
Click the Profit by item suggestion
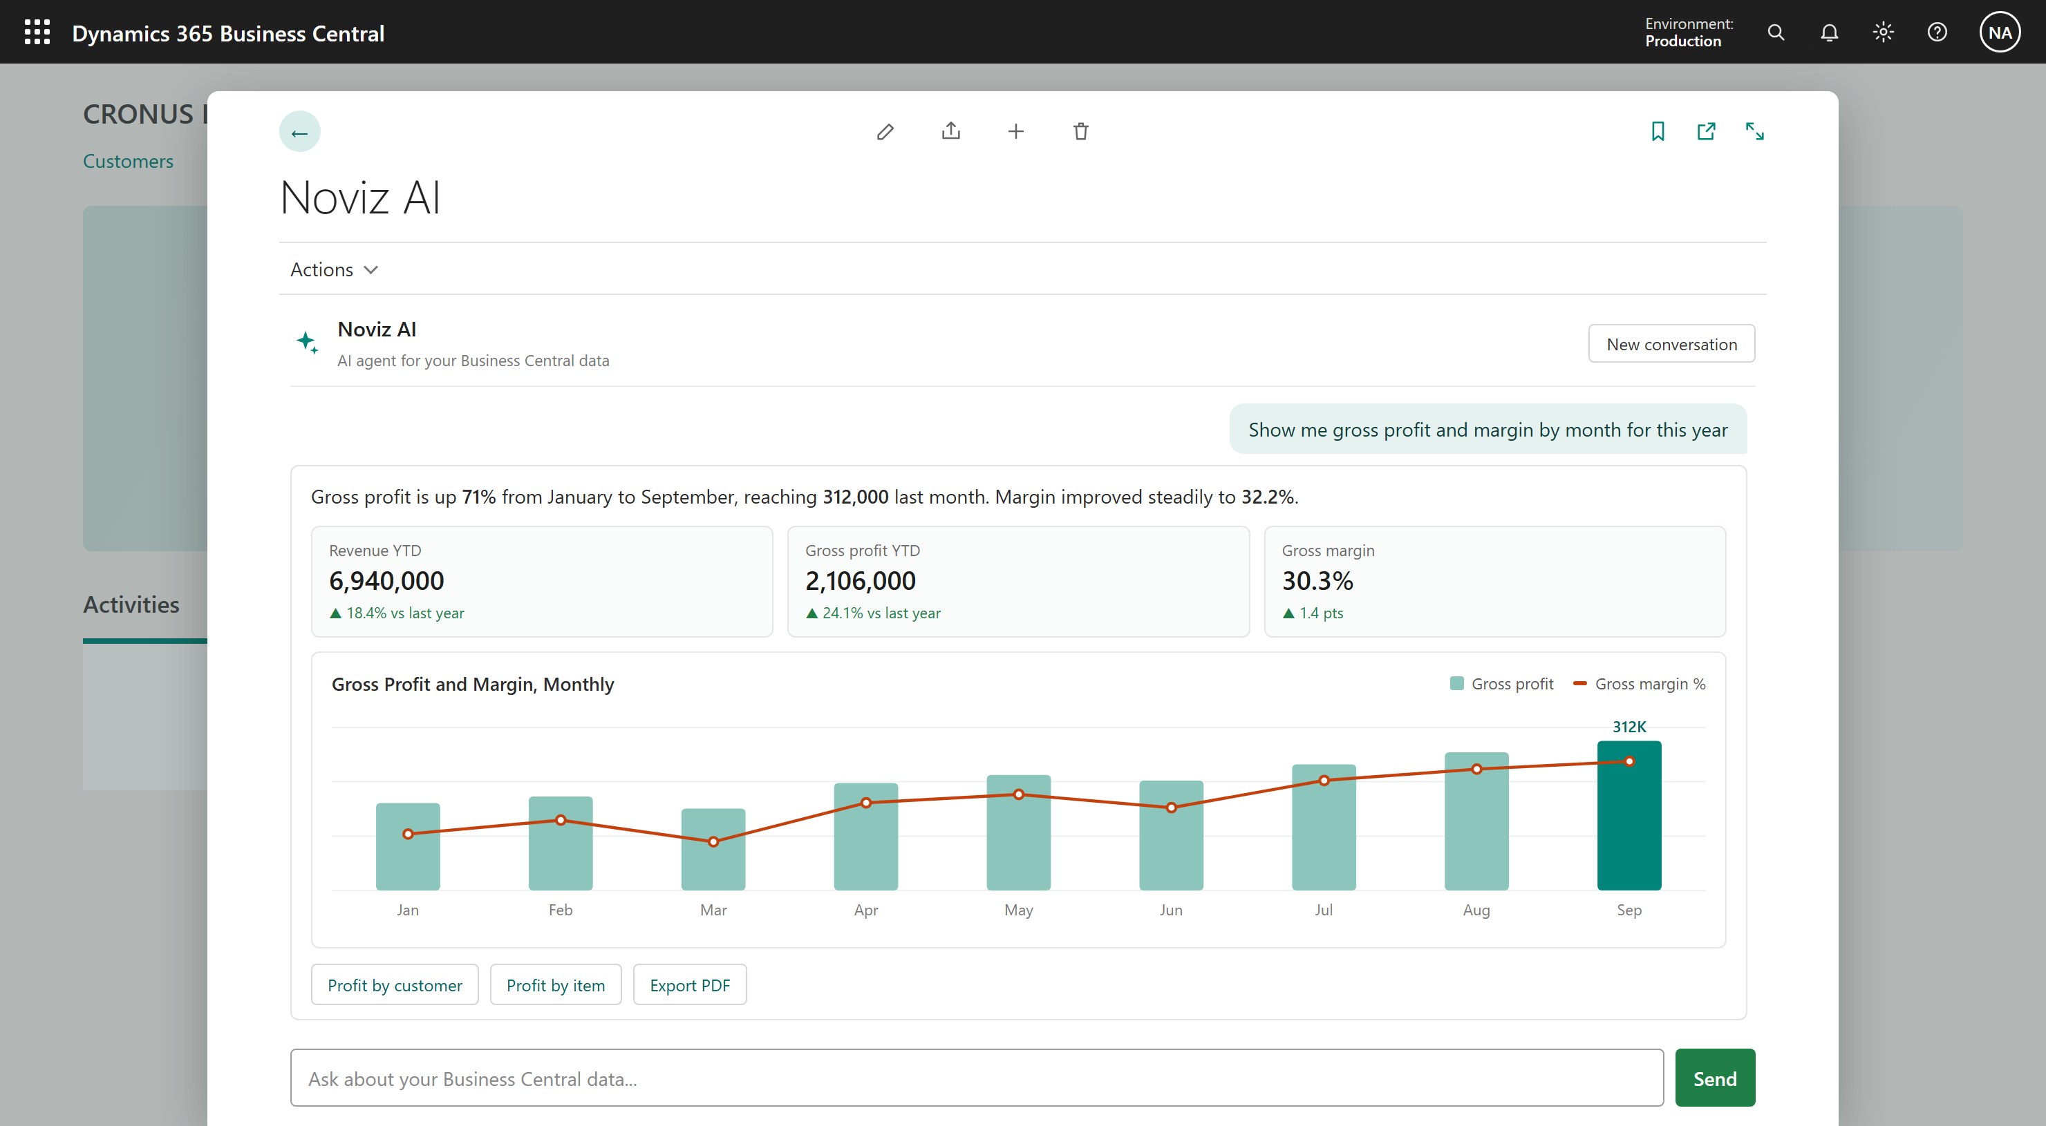click(555, 985)
